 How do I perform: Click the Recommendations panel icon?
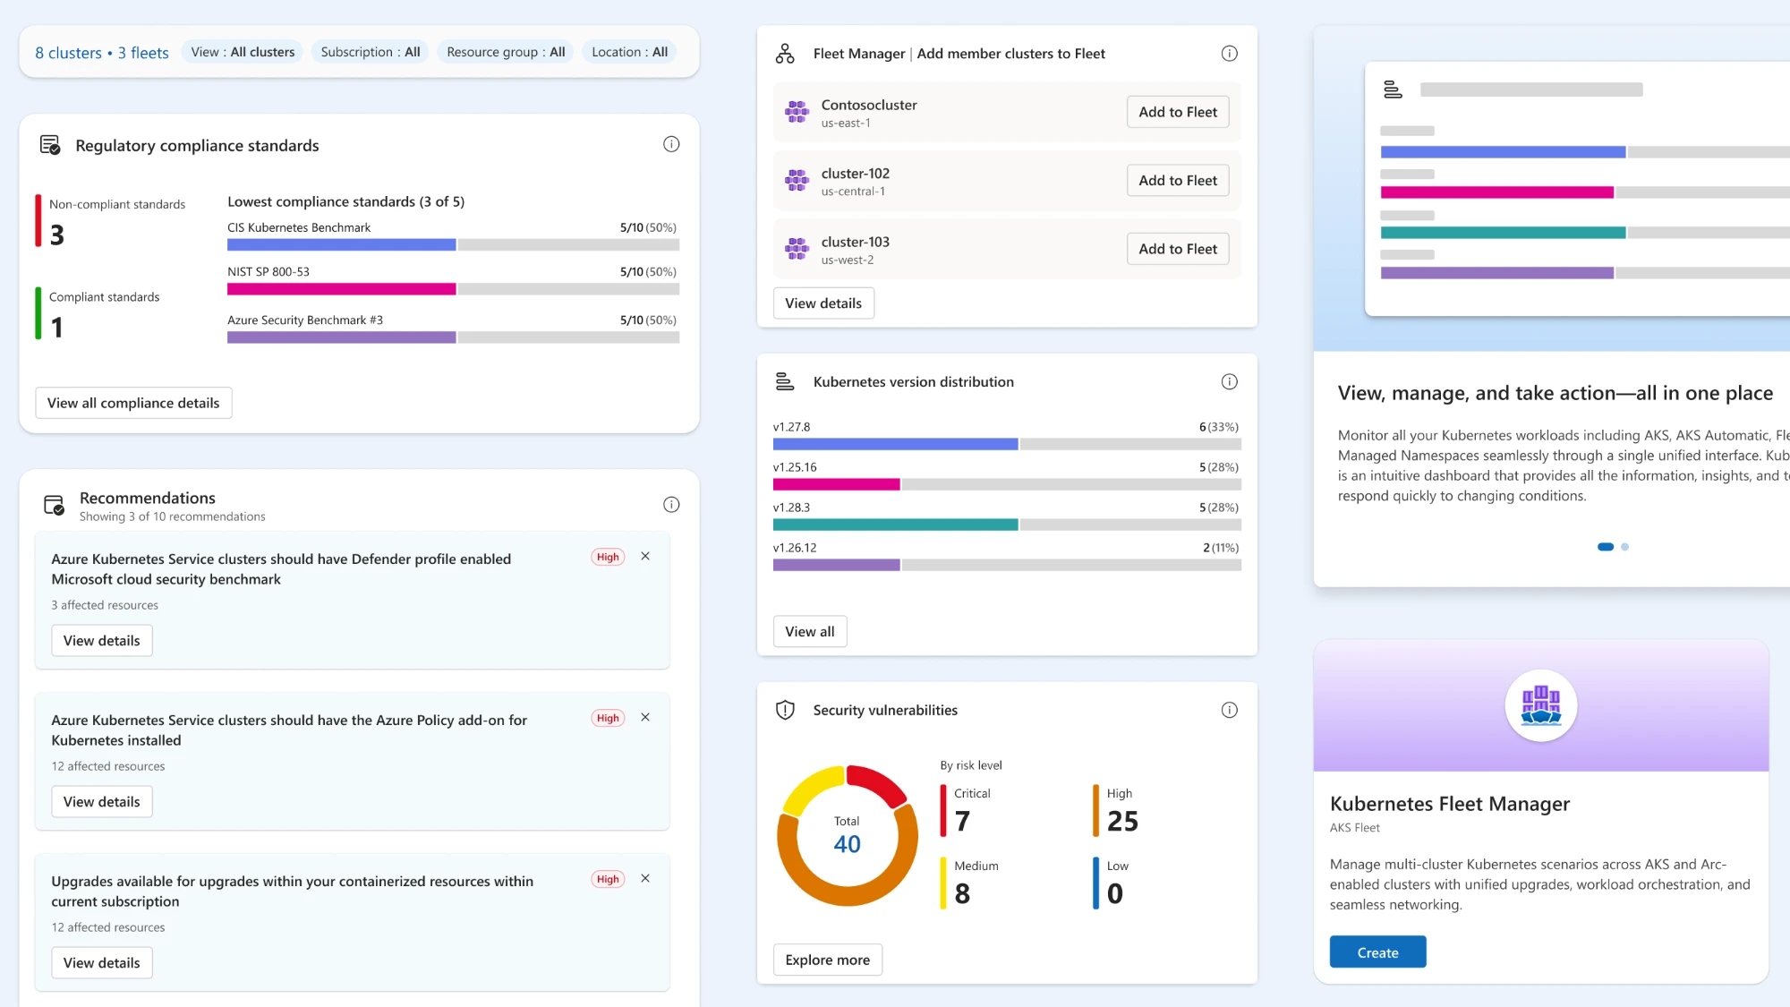(x=54, y=505)
